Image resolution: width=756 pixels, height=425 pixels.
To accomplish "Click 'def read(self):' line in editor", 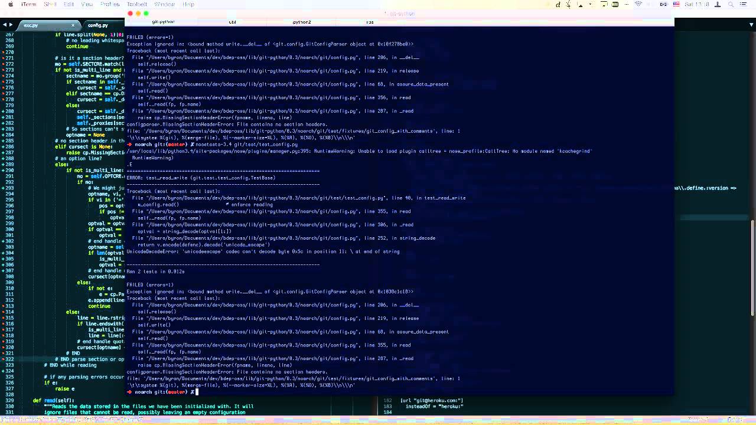I will 53,400.
